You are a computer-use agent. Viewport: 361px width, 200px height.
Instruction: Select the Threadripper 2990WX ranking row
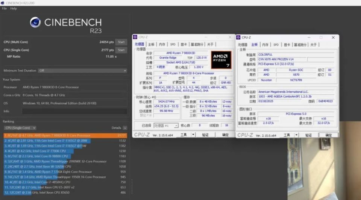coord(65,161)
